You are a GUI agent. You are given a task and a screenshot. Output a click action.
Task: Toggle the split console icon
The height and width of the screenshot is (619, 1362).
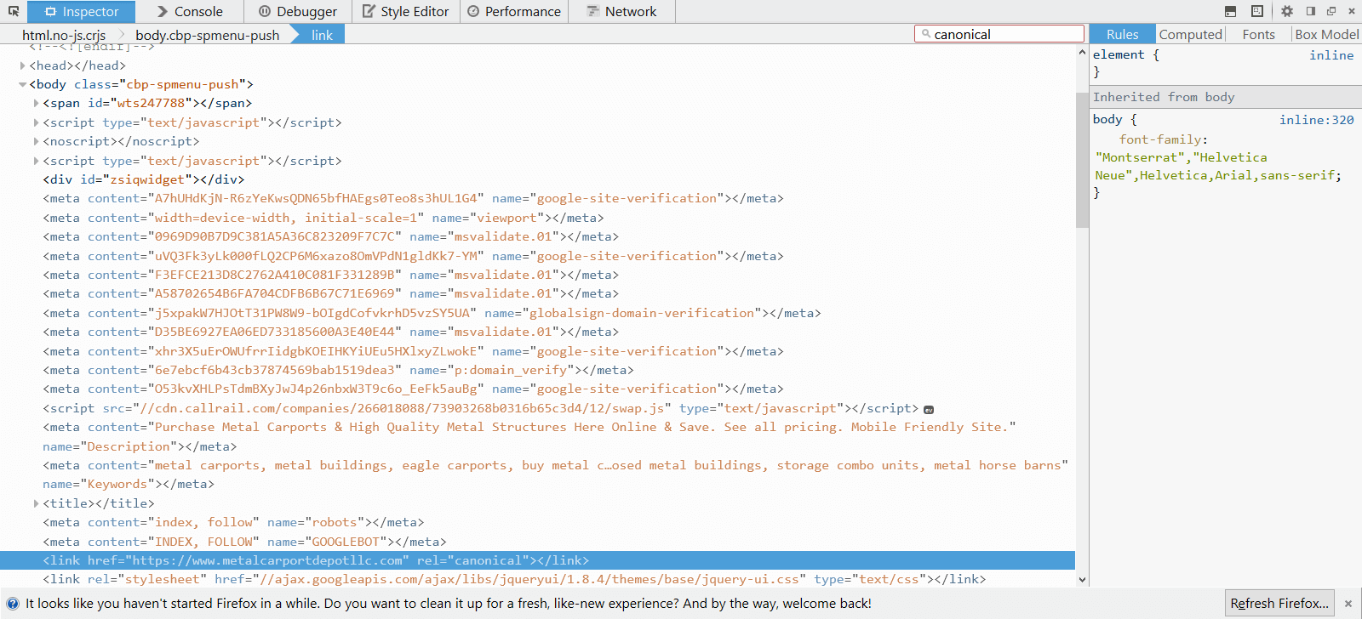tap(1230, 11)
